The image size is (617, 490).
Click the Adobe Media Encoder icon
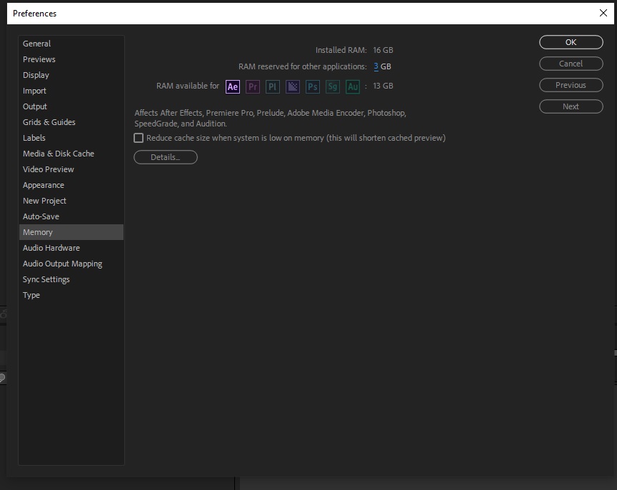tap(293, 86)
